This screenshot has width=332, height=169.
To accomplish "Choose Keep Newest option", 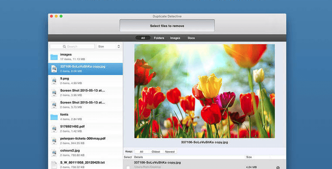I will 170,152.
